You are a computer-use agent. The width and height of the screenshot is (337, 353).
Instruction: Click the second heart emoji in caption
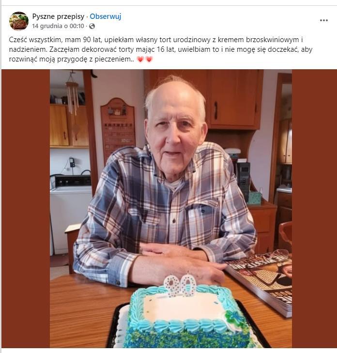(149, 59)
